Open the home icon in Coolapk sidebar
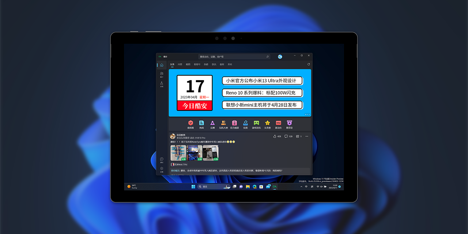Screen dimensions: 468x234 (x=162, y=65)
